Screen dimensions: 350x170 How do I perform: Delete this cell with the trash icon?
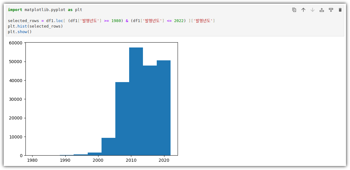coord(340,10)
